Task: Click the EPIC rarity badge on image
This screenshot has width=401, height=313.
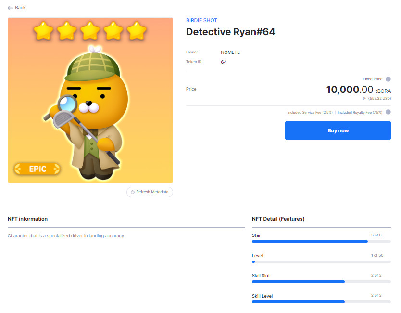Action: (x=38, y=169)
